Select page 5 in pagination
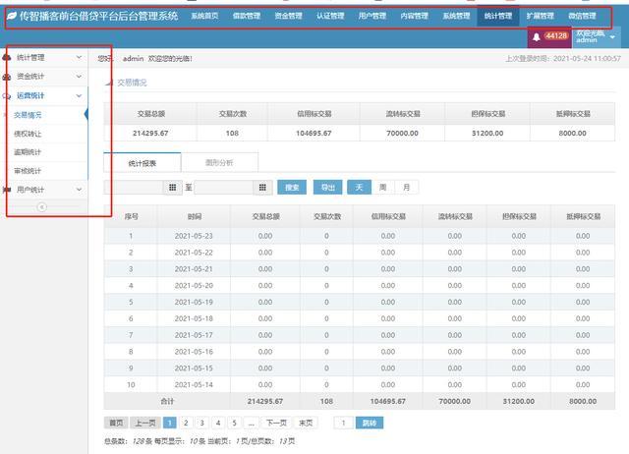The image size is (629, 454). [x=234, y=423]
